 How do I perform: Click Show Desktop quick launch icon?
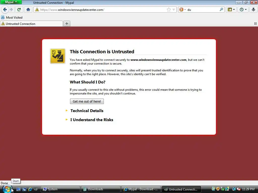[18, 189]
